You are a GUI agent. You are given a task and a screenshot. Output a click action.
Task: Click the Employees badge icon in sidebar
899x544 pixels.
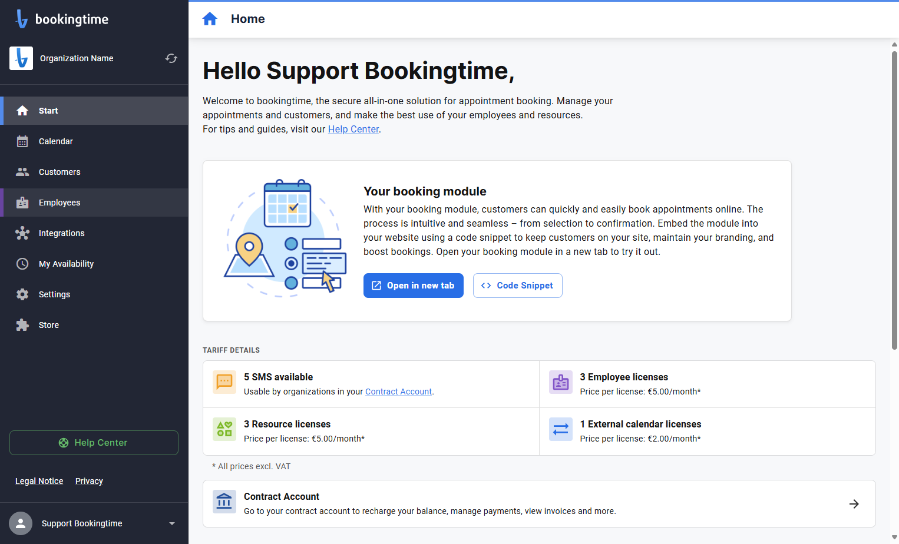point(22,203)
